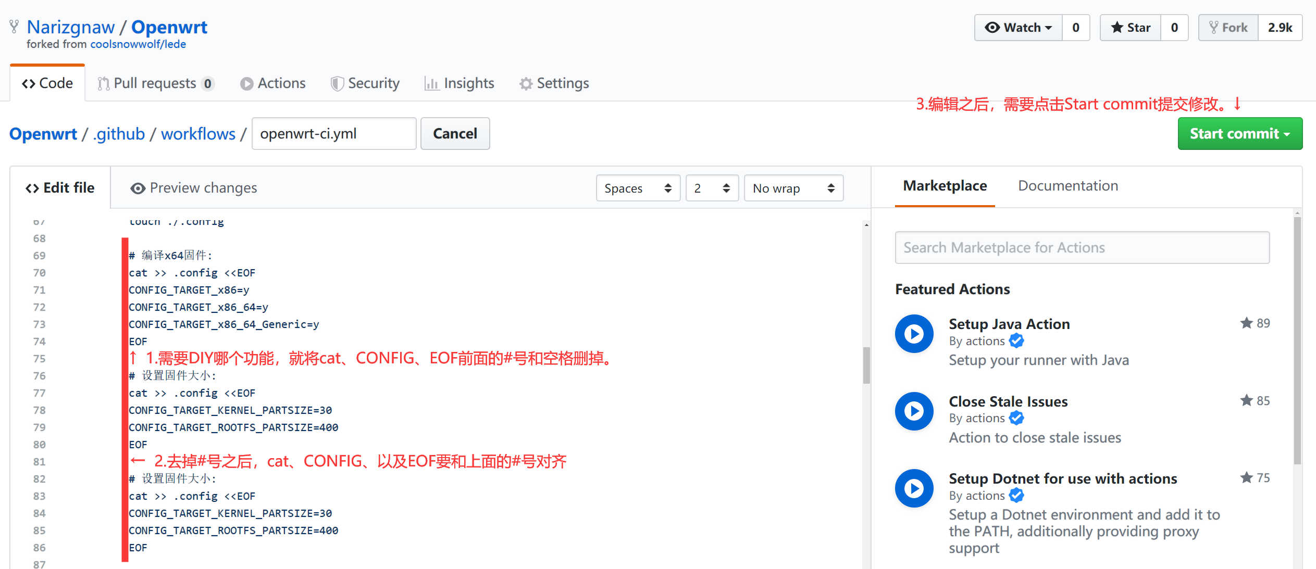The width and height of the screenshot is (1316, 569).
Task: Open the Pull requests tab
Action: point(155,83)
